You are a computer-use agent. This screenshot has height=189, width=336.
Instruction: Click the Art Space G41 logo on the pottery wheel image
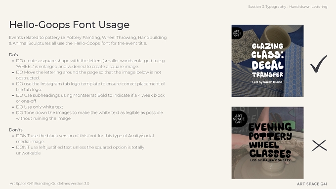[x=239, y=119]
